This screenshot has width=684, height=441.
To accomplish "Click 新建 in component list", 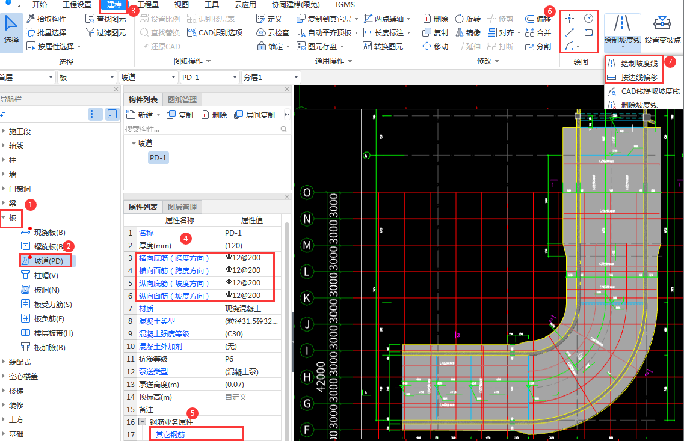I will tap(140, 115).
